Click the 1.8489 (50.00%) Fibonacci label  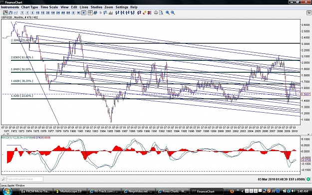click(22, 69)
